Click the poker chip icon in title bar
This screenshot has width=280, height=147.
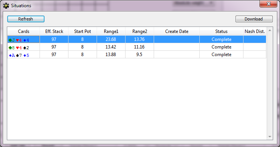(x=6, y=6)
